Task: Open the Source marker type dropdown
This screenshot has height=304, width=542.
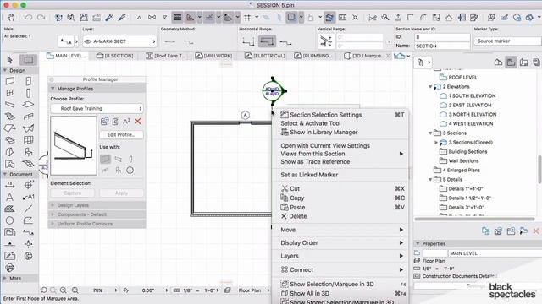Action: tap(507, 41)
